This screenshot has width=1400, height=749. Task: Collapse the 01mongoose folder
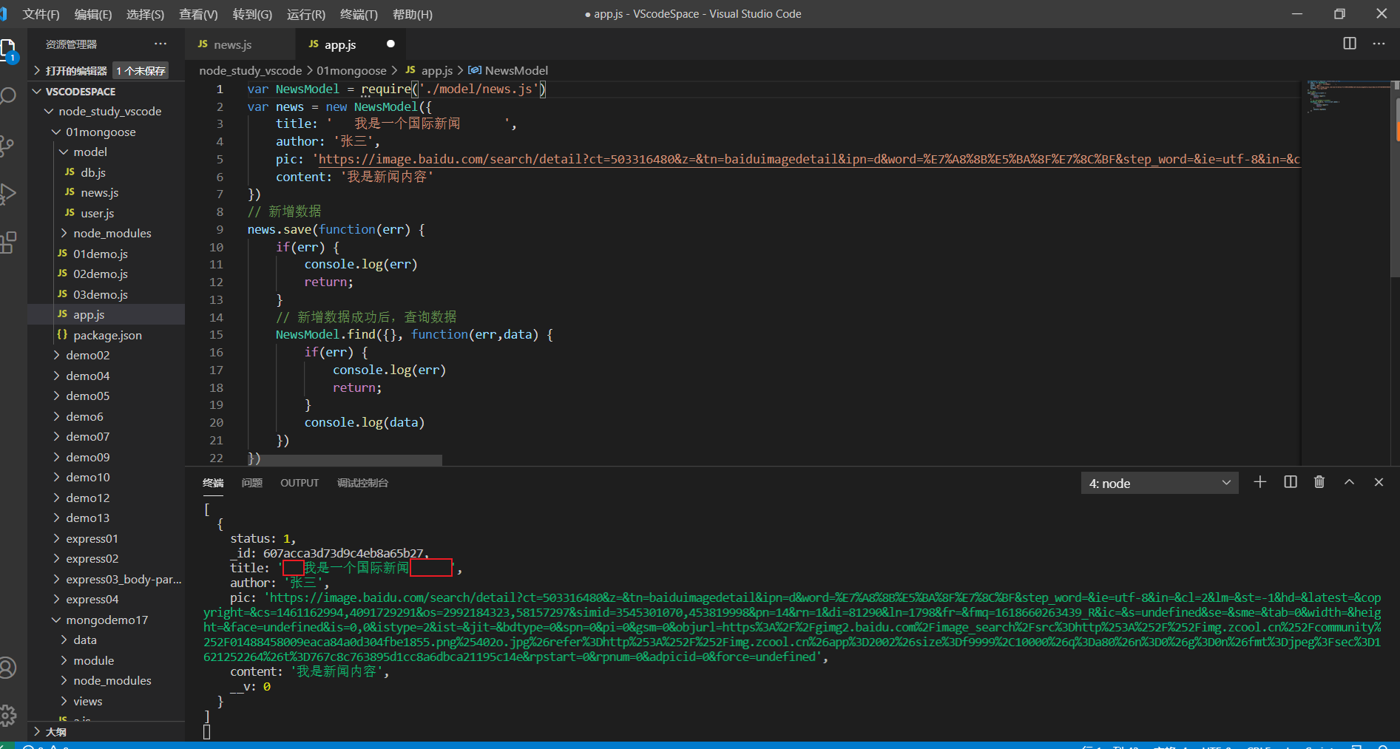coord(106,132)
